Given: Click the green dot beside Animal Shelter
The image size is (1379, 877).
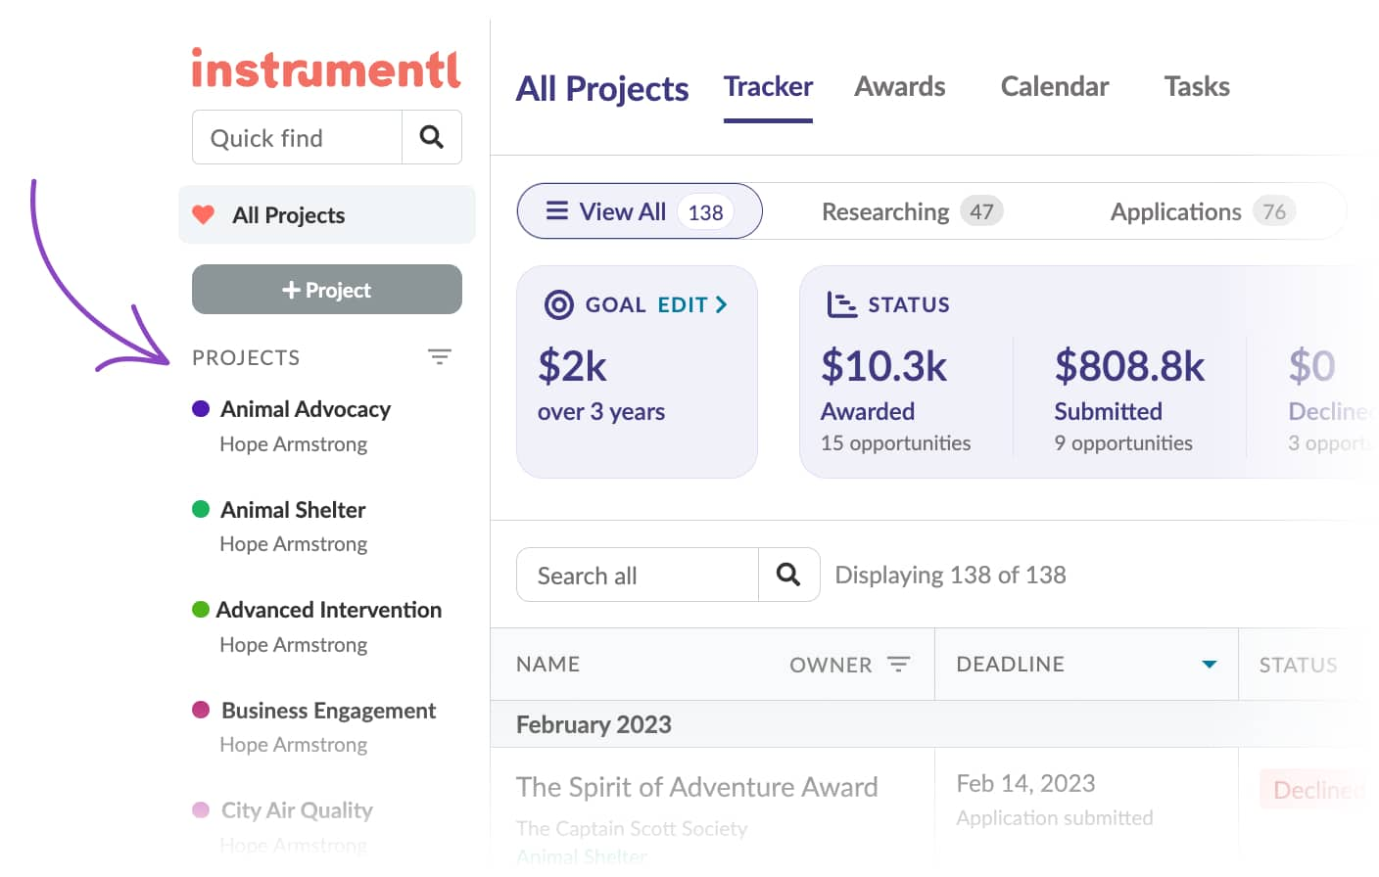Looking at the screenshot, I should point(200,509).
